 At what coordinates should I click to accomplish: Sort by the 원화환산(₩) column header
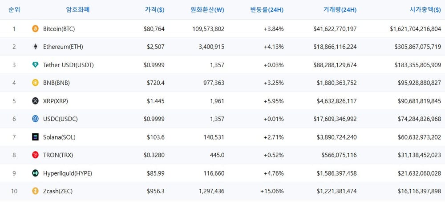tap(207, 10)
